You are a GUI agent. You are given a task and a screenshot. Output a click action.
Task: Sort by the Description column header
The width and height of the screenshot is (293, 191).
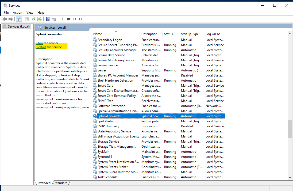coord(151,34)
